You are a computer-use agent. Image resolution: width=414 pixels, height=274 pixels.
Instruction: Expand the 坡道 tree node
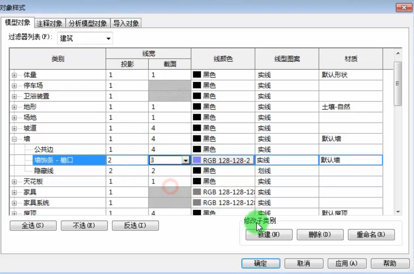(x=14, y=128)
